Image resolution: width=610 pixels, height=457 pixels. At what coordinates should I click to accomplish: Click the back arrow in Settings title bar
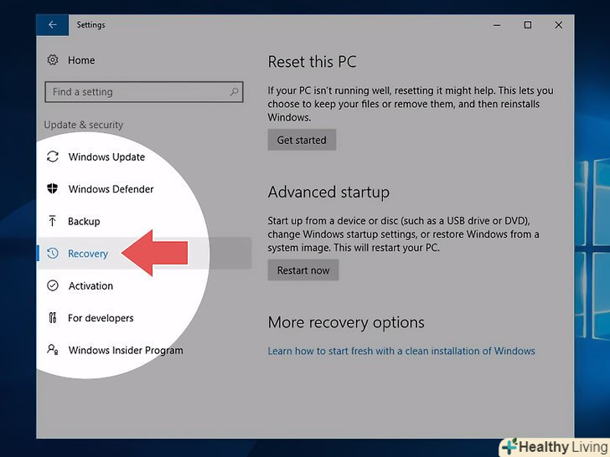[53, 25]
